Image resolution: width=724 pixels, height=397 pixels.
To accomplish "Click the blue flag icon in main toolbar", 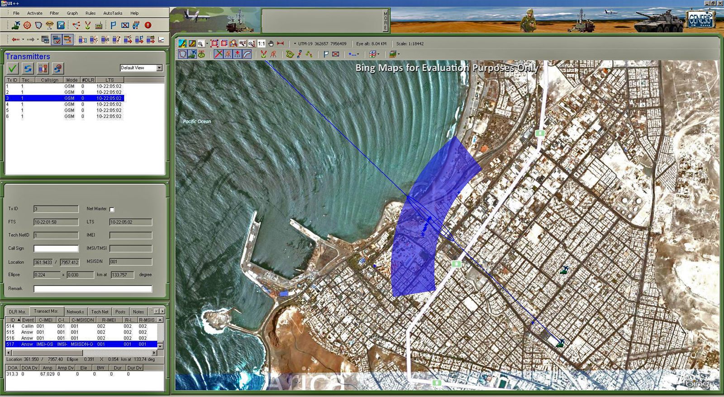I will click(113, 25).
